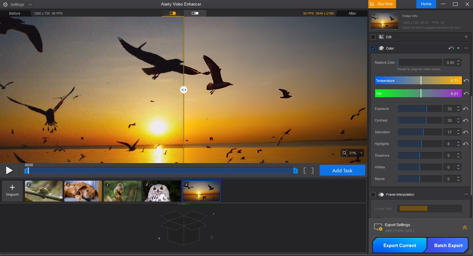The image size is (473, 256).
Task: Open the 31% zoom level dropdown
Action: coord(352,153)
